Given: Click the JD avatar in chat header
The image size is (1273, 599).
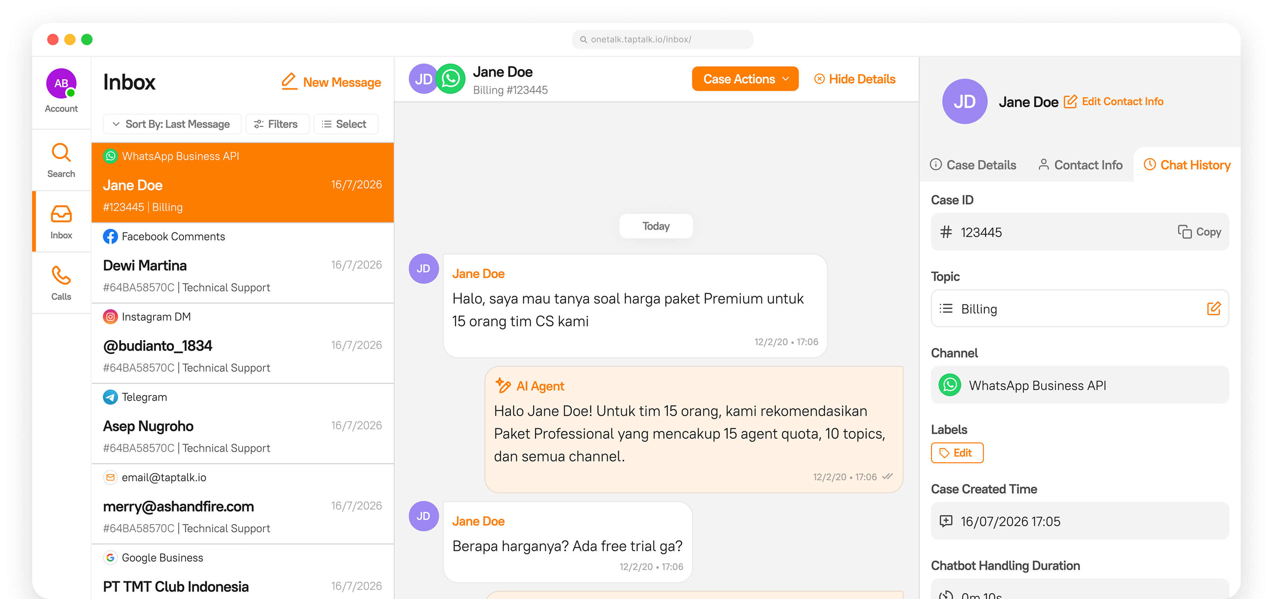Looking at the screenshot, I should point(423,79).
